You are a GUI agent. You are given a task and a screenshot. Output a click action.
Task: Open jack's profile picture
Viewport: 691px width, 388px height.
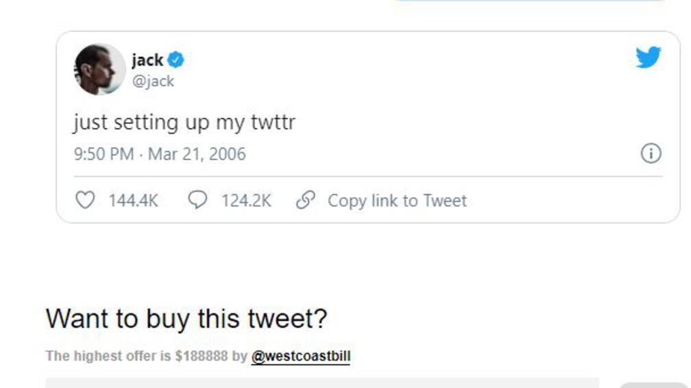(x=99, y=69)
